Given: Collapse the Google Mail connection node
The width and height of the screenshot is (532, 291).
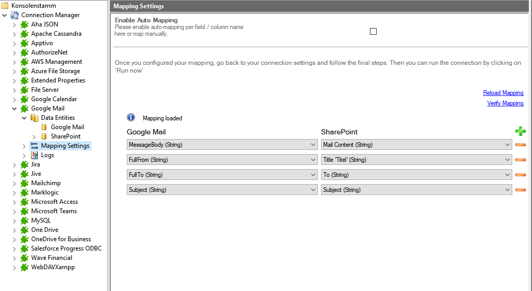Looking at the screenshot, I should (x=14, y=108).
